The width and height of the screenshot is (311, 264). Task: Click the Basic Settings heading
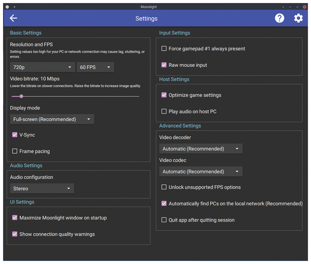pos(26,33)
